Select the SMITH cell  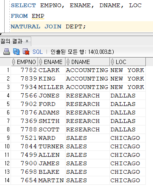pos(52,121)
